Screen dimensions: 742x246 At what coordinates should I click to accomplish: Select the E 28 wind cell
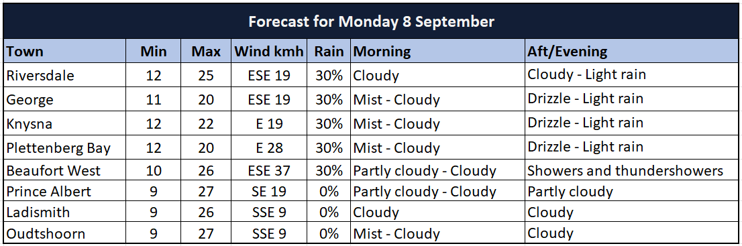pos(269,147)
